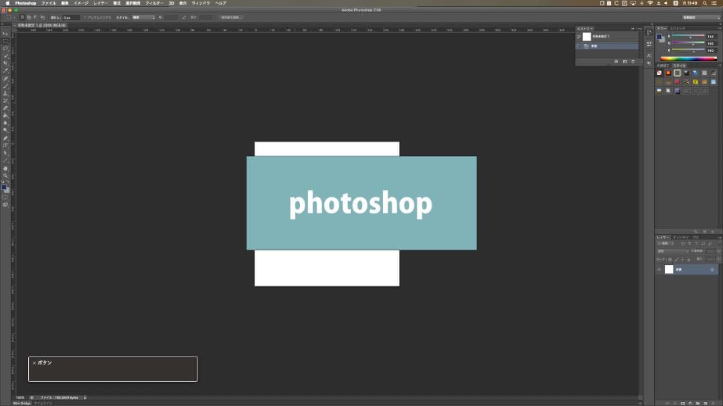Click the ぼかし feather input field
This screenshot has width=723, height=406.
point(71,17)
